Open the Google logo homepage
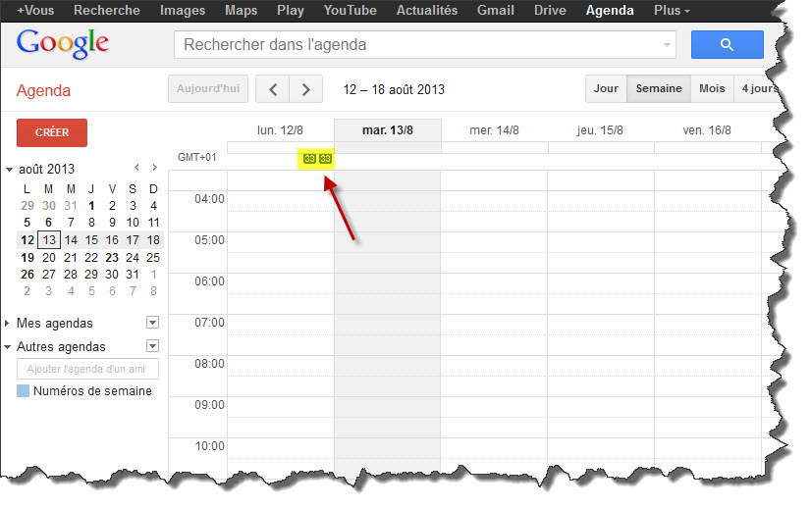Screen dimensions: 811x509 pos(63,43)
